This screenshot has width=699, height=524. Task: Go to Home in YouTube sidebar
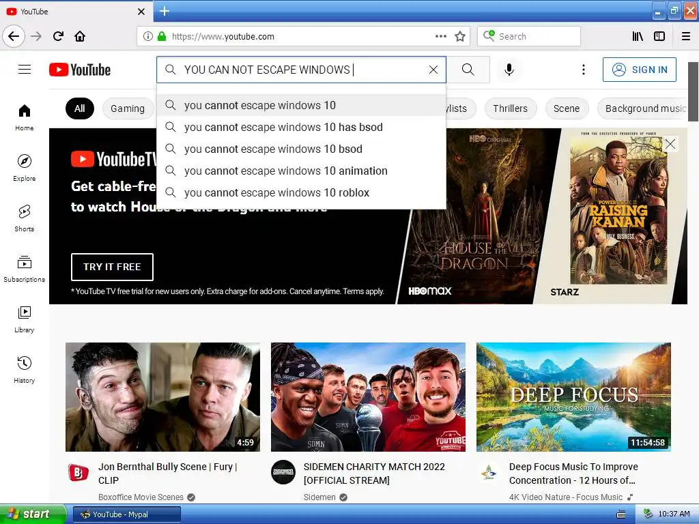25,117
